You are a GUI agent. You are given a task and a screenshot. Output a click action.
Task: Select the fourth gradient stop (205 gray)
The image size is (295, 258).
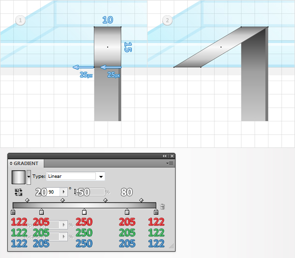pyautogui.click(x=127, y=212)
